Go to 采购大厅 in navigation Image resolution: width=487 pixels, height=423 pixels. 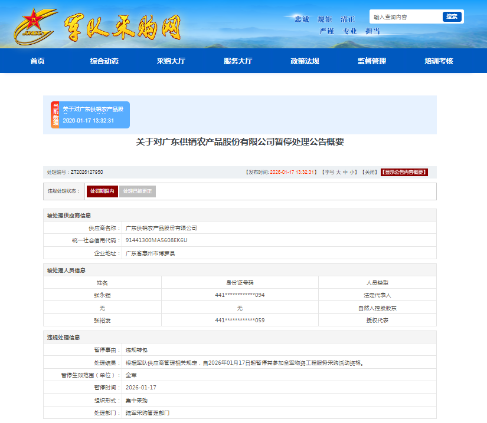(171, 61)
